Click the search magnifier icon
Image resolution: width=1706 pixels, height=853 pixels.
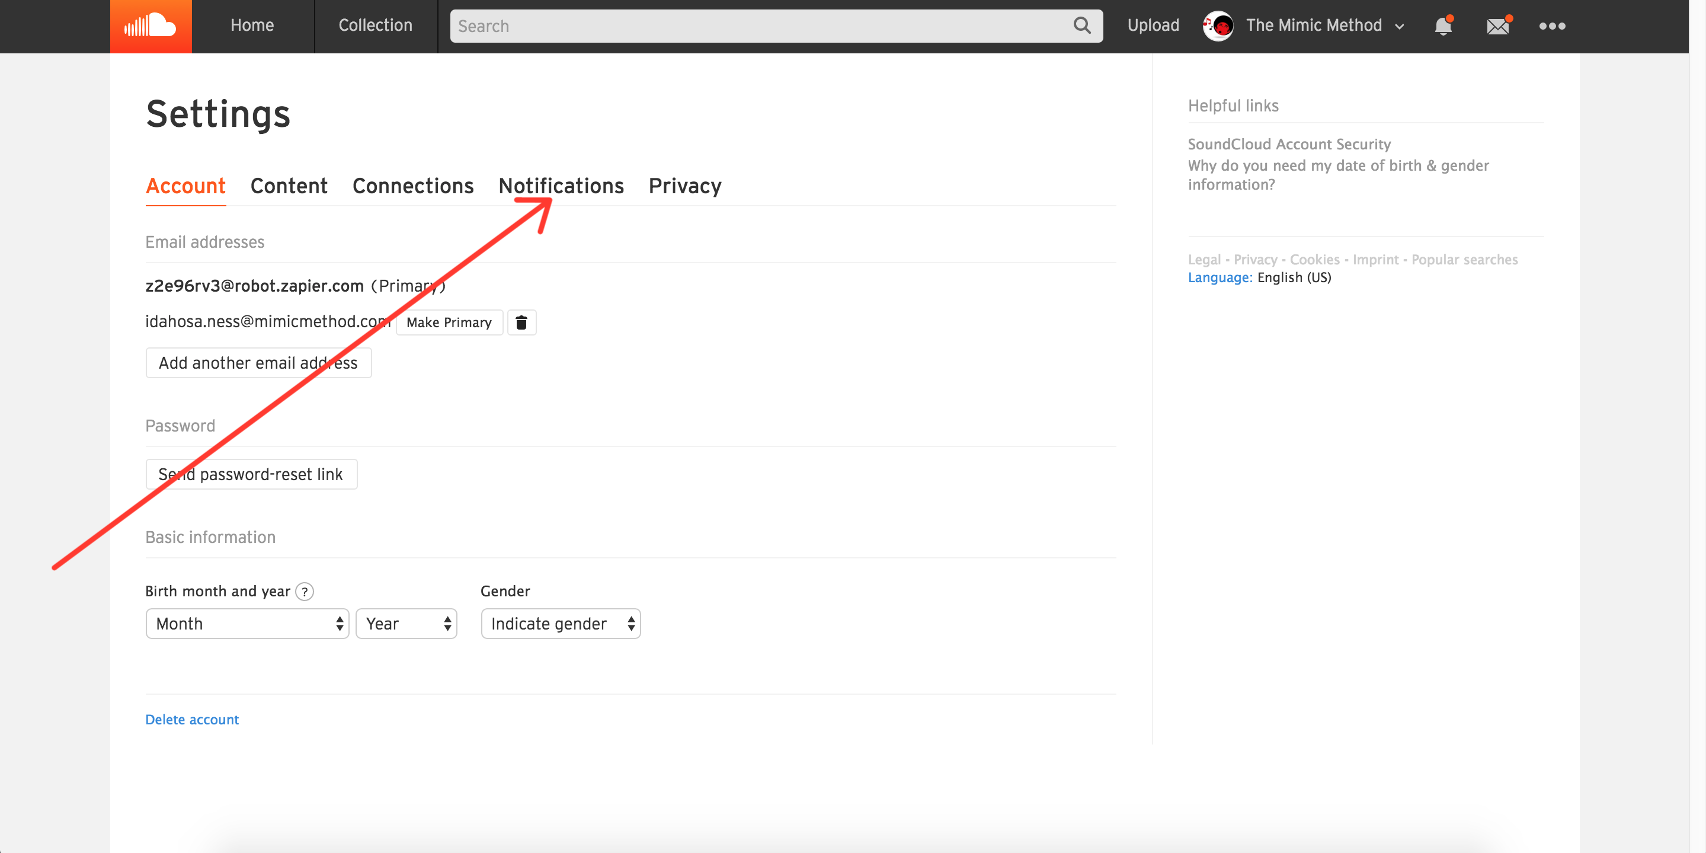[1081, 26]
